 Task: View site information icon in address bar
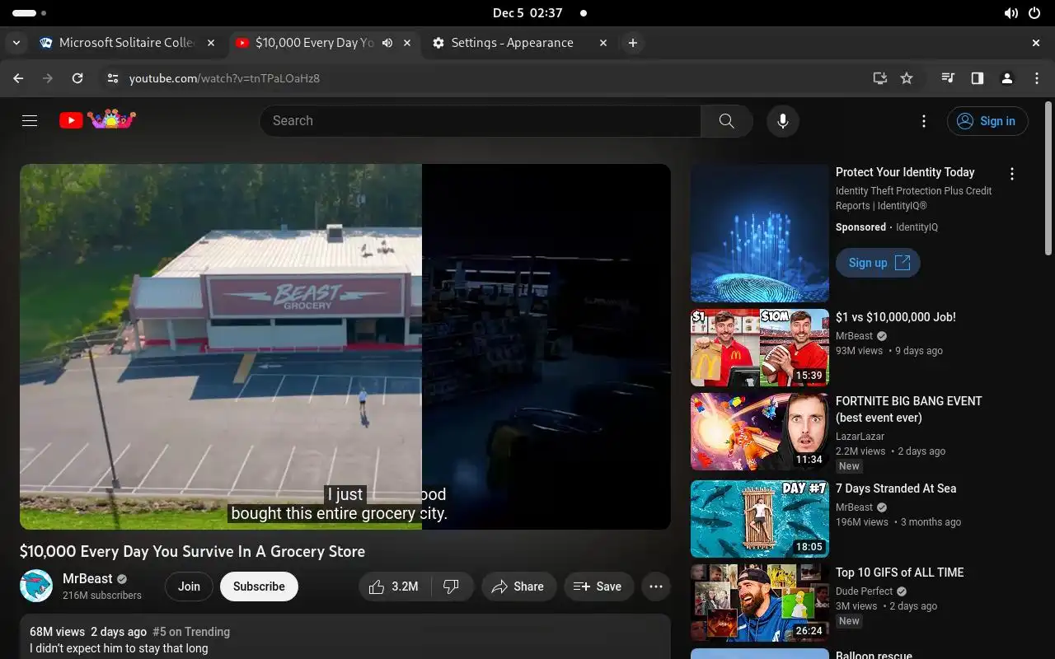[x=113, y=78]
